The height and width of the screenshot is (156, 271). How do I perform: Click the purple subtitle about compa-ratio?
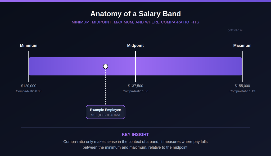point(135,22)
